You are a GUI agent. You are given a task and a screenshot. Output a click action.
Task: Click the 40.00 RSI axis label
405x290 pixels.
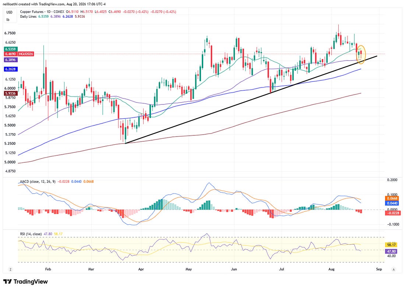click(x=391, y=256)
